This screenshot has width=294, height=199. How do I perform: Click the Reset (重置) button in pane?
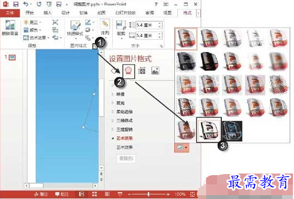tap(126, 158)
